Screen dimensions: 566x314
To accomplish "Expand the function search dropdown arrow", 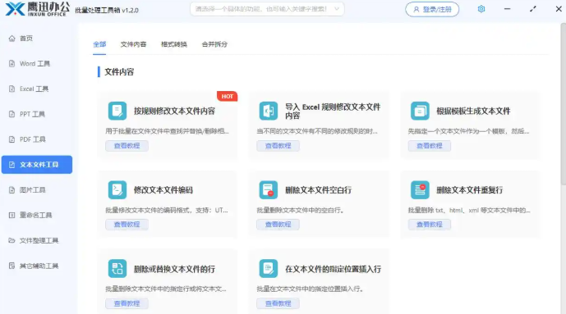I will pos(337,9).
